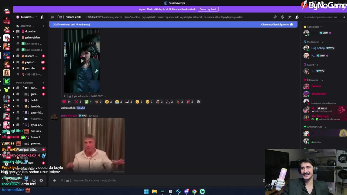The width and height of the screenshot is (347, 195).
Task: Click Okunmuş Olarak İşaretle button
Action: tap(277, 24)
